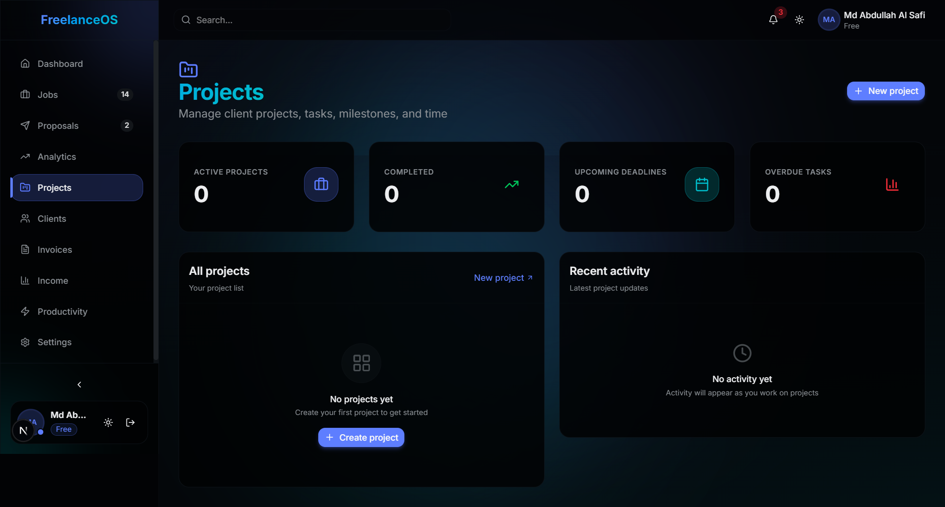Image resolution: width=945 pixels, height=507 pixels.
Task: Click the Clients people icon
Action: point(25,218)
